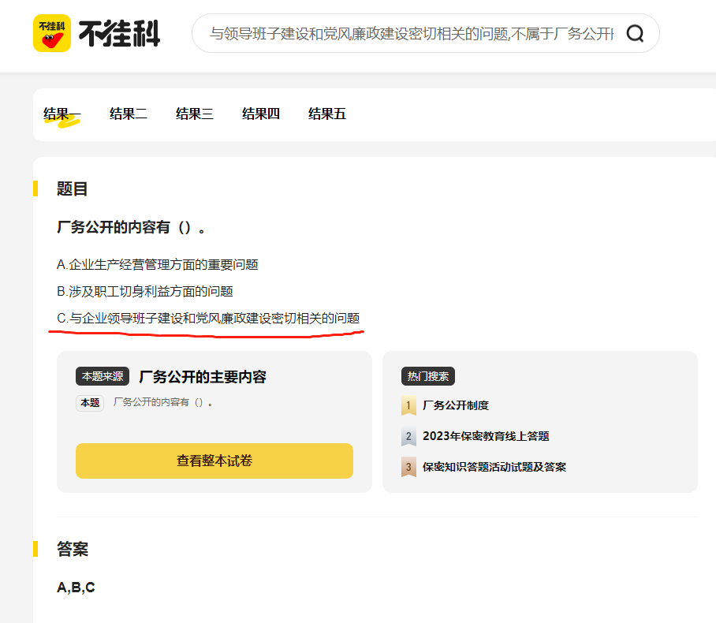Click the search magnifier icon
Image resolution: width=716 pixels, height=623 pixels.
click(x=635, y=33)
